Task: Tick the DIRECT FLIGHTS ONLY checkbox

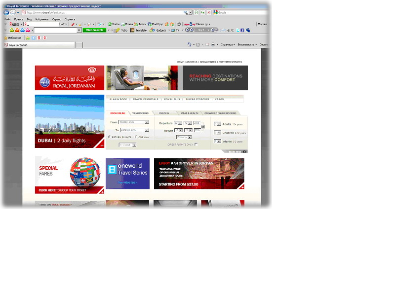Action: [196, 145]
